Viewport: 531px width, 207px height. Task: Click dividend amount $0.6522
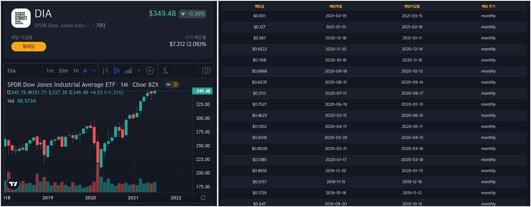tap(259, 49)
